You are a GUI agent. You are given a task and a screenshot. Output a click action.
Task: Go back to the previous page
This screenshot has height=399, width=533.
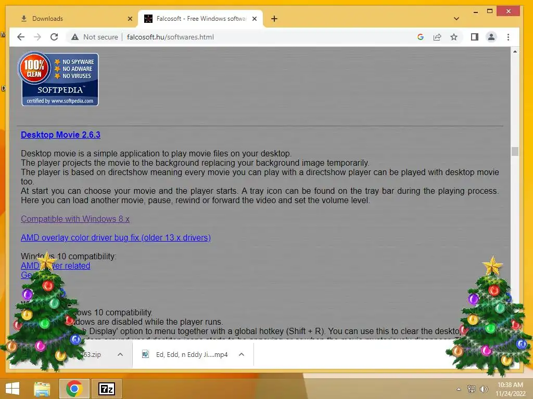(21, 37)
